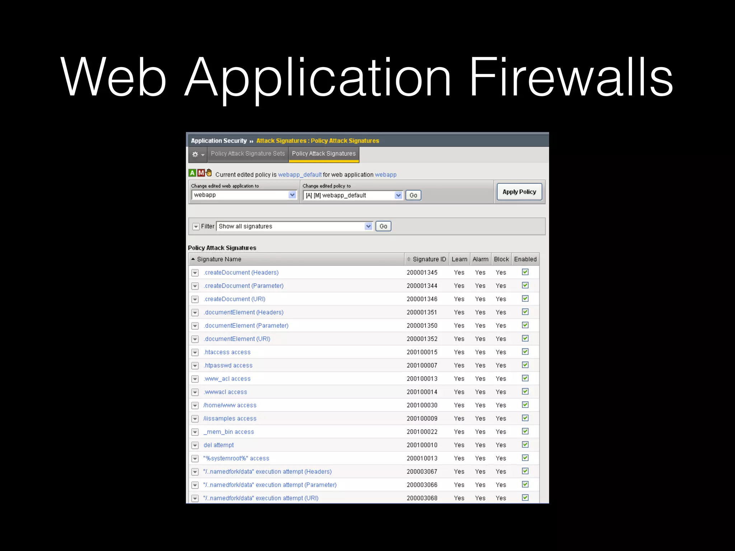Toggle Enabled for .createDocument (Parameter)
Screen dimensions: 735x551
tap(525, 285)
